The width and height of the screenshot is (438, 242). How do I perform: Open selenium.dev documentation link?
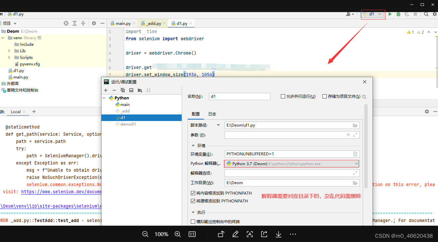pos(61,192)
